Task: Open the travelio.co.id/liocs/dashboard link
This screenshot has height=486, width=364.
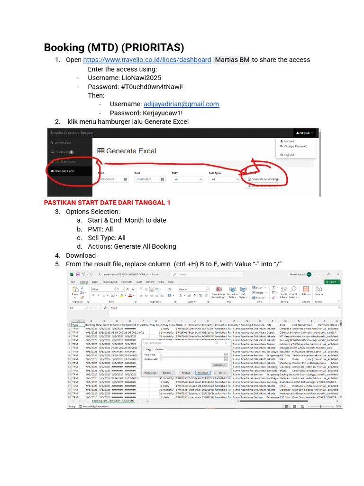Action: click(x=147, y=60)
